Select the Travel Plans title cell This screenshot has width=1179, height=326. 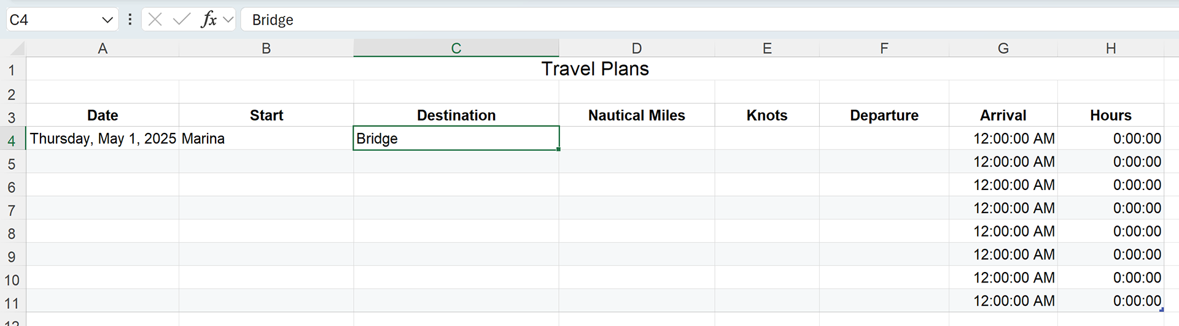(594, 69)
